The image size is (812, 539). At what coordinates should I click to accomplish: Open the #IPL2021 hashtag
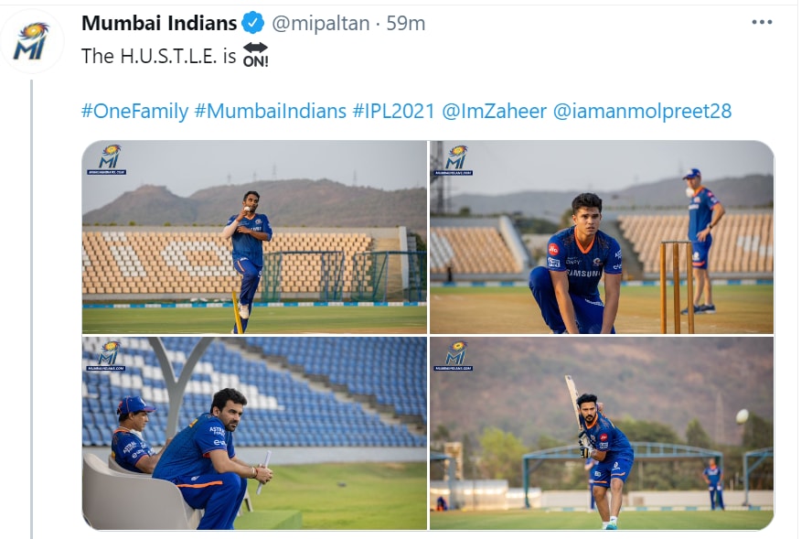tap(393, 111)
